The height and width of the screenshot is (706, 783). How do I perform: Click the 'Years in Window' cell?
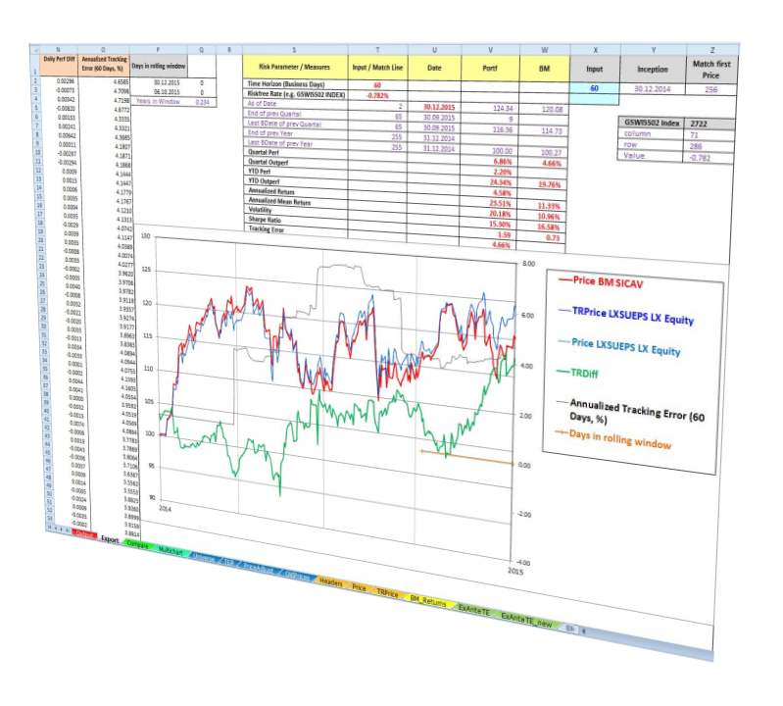point(158,101)
